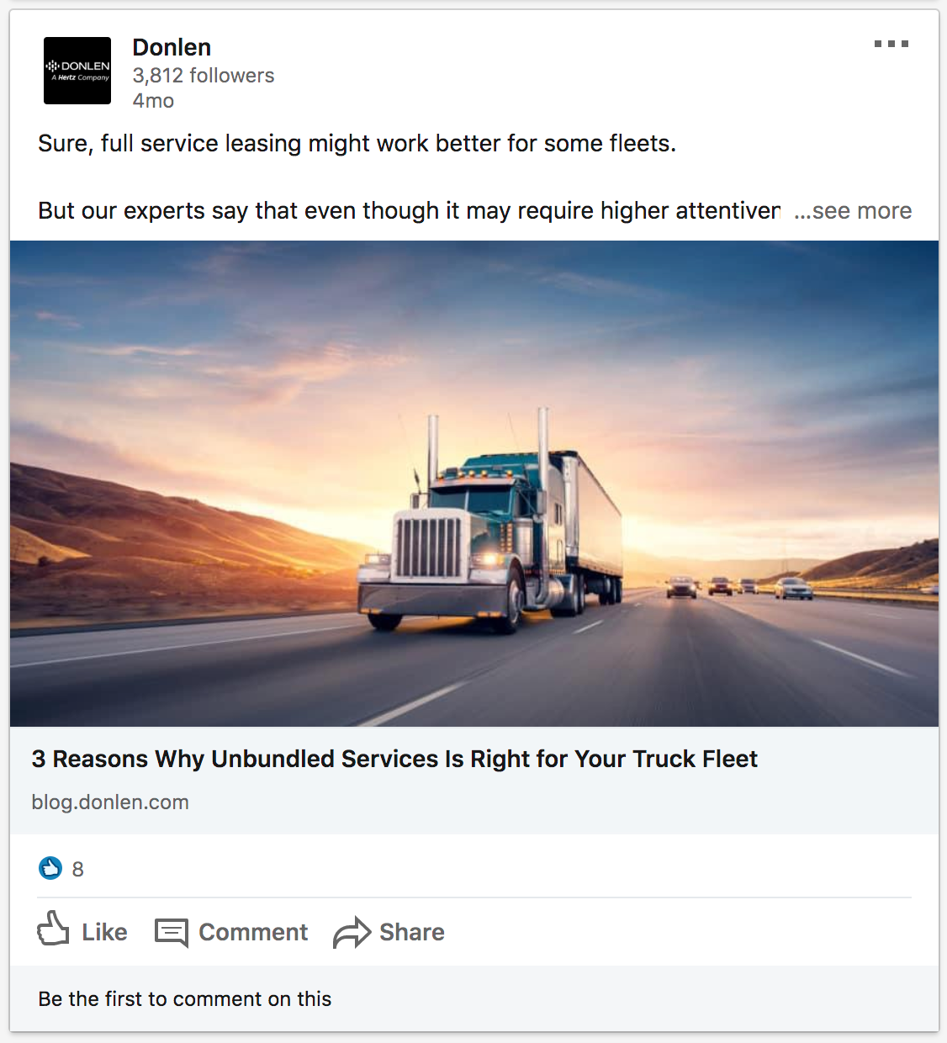Open the truck highway article image

pos(474,484)
